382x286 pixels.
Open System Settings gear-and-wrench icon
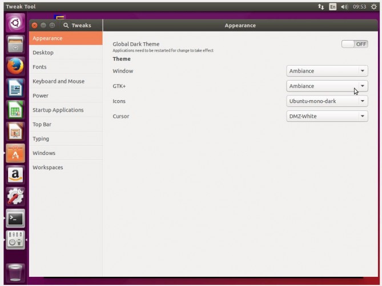(15, 196)
